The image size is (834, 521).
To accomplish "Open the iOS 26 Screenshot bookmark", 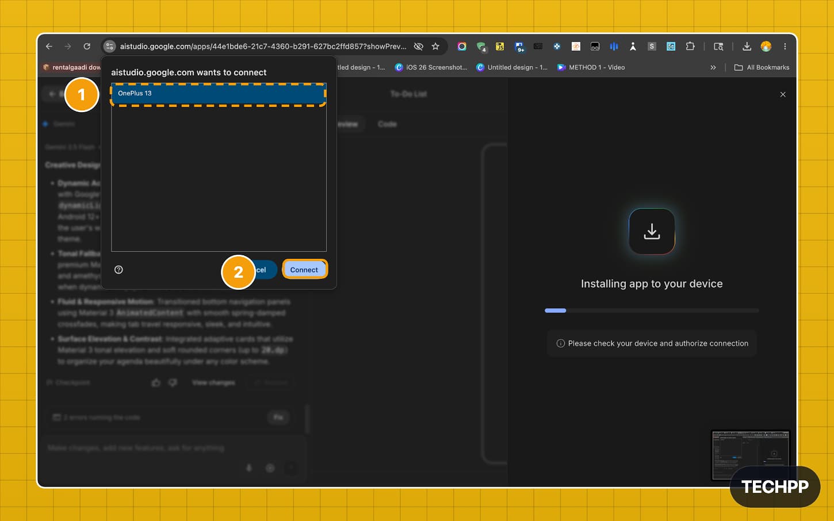I will tap(431, 67).
